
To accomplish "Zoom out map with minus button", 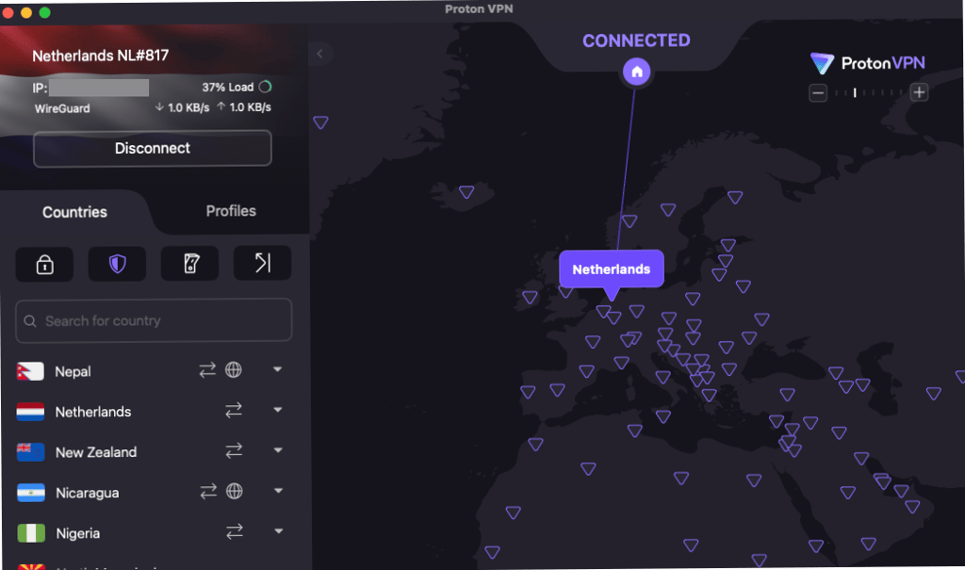I will pos(818,93).
